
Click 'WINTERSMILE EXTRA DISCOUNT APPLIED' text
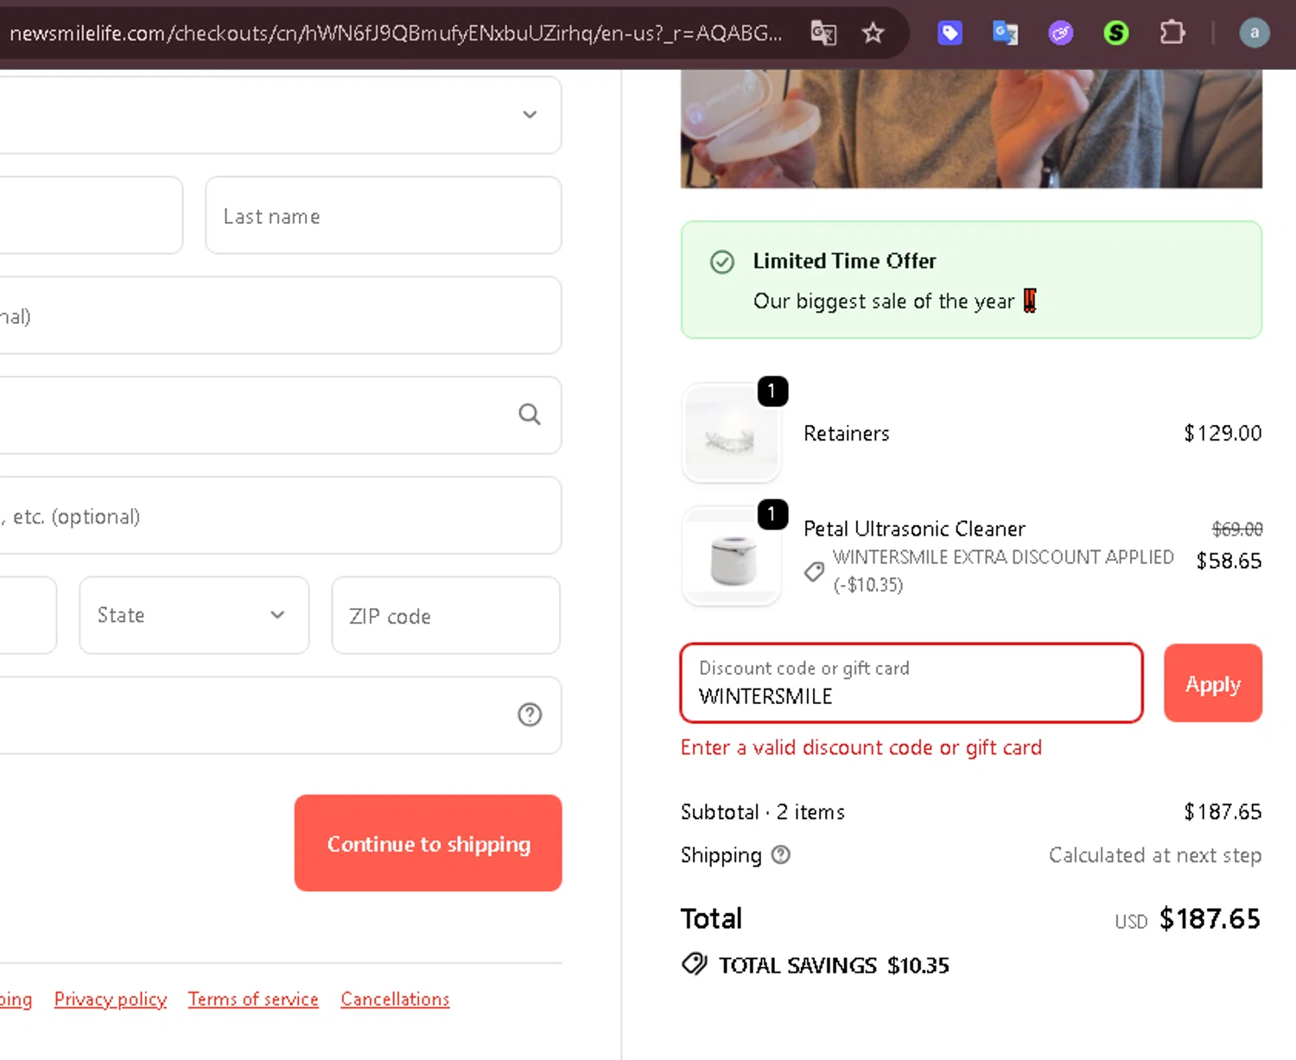1003,557
